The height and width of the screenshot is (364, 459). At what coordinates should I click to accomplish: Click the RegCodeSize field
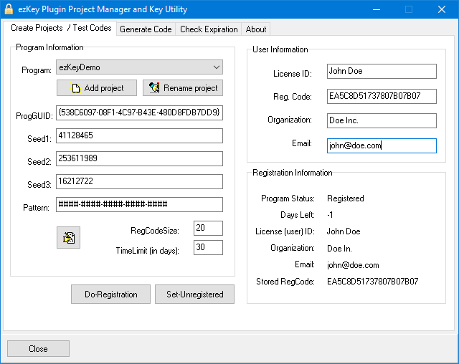208,228
